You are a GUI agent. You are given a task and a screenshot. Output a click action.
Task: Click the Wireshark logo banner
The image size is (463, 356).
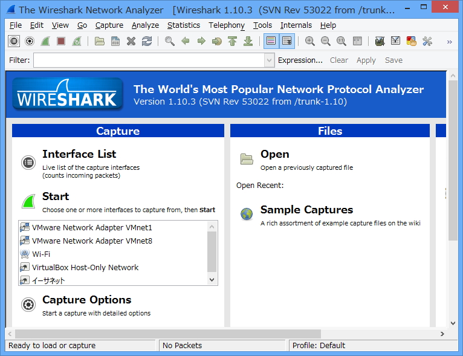[x=68, y=94]
